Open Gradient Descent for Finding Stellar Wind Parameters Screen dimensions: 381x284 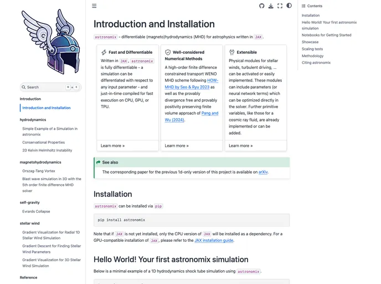pos(52,249)
